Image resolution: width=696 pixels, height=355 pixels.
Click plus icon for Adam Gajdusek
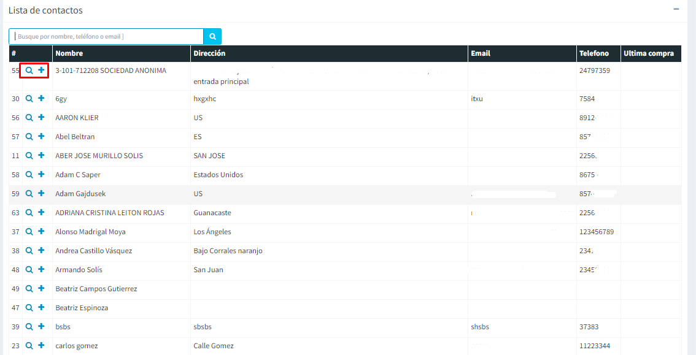coord(41,194)
